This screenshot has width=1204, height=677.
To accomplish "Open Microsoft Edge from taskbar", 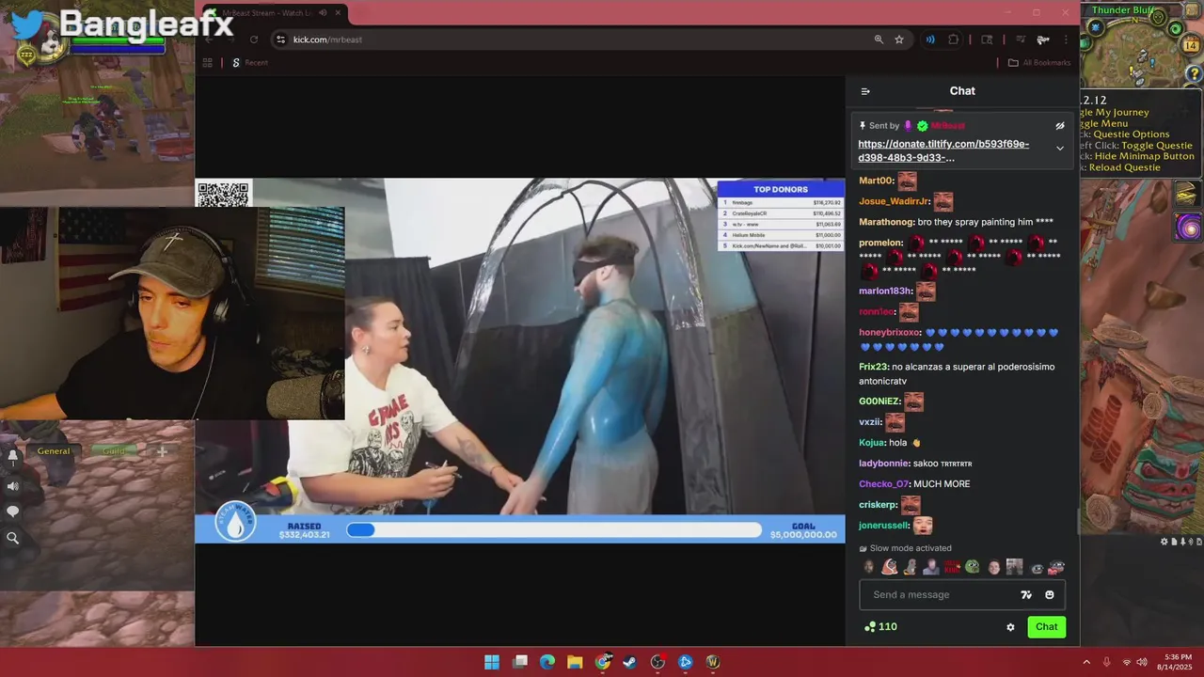I will click(547, 662).
